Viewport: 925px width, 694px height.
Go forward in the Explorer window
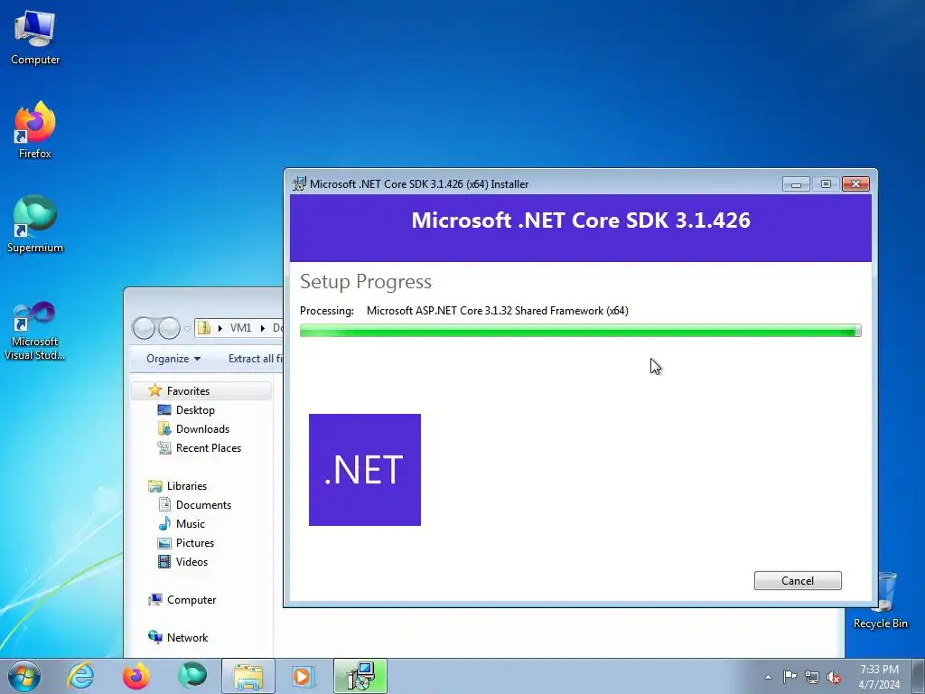pos(169,327)
